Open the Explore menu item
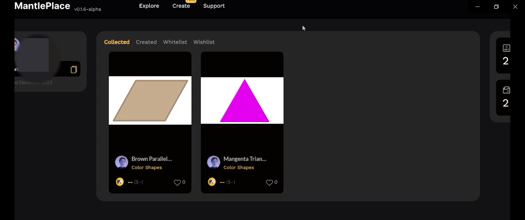Viewport: 525px width, 220px height. coord(149,6)
